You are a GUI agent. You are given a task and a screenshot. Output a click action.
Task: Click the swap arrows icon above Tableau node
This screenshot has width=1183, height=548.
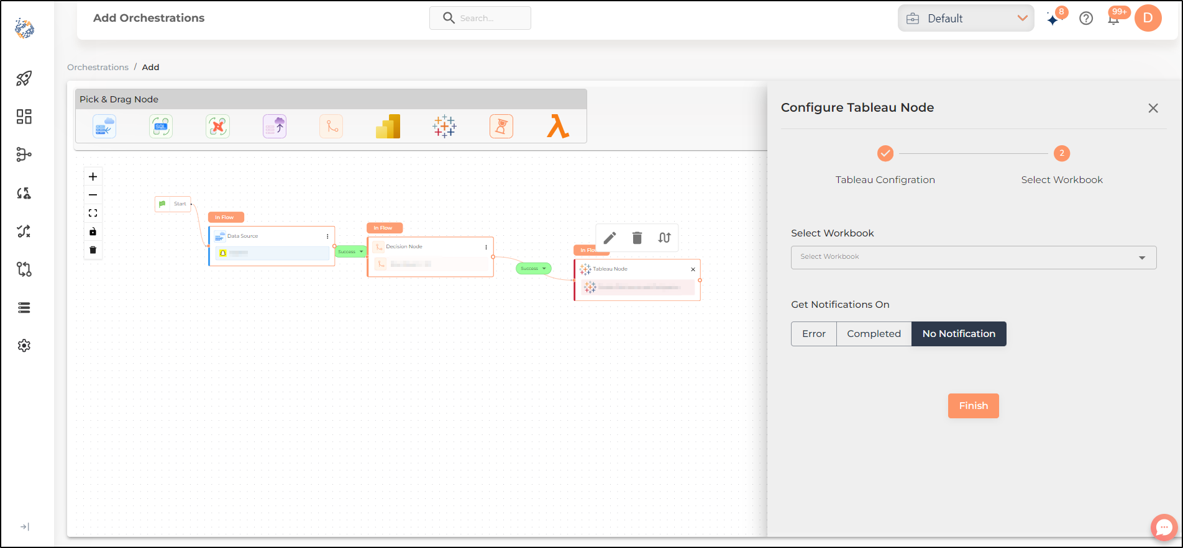(664, 238)
